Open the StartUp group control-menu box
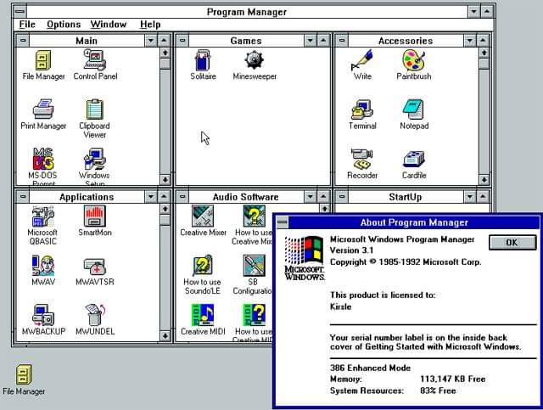 342,196
